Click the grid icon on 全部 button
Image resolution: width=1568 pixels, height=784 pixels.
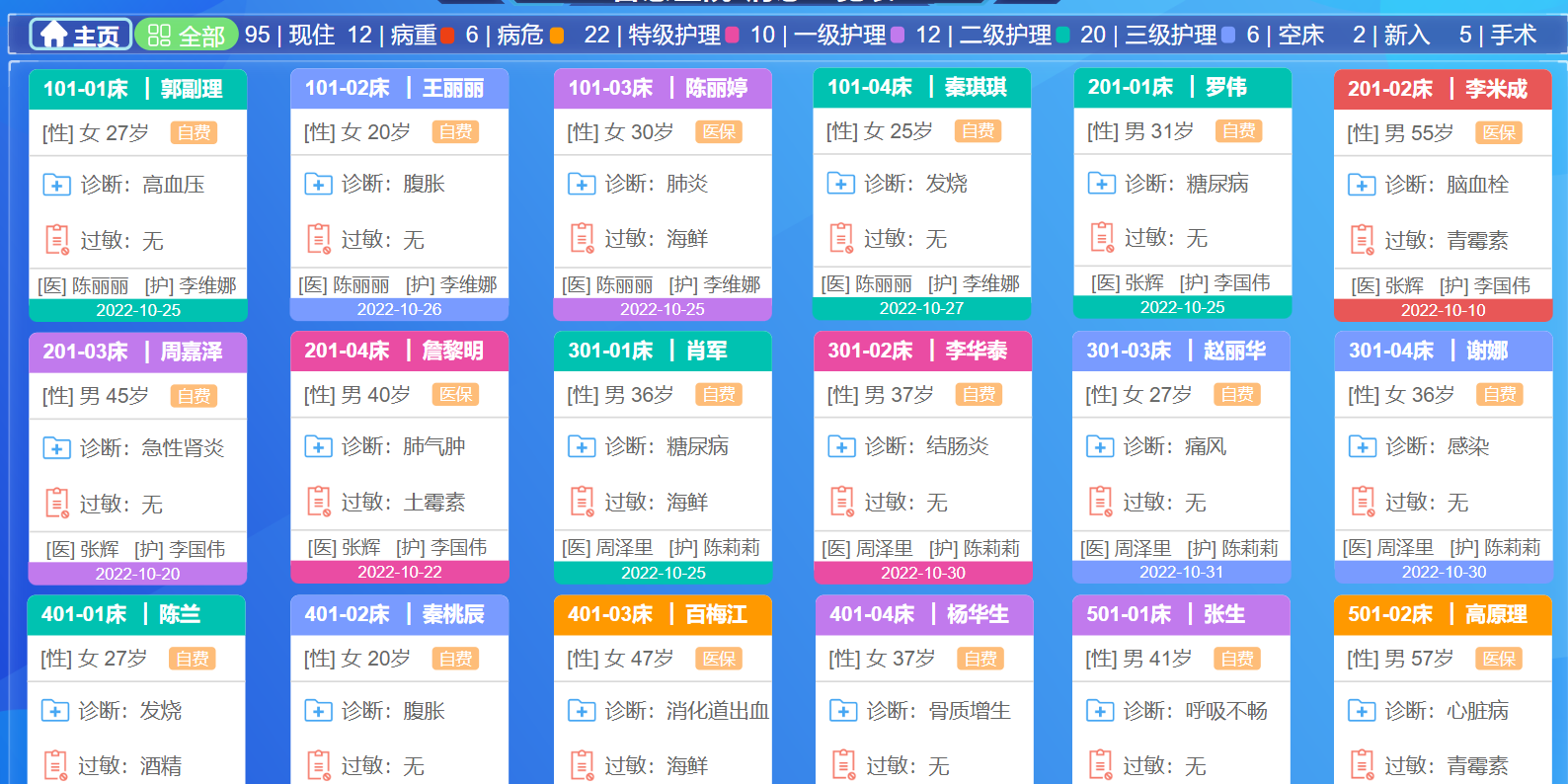(158, 36)
